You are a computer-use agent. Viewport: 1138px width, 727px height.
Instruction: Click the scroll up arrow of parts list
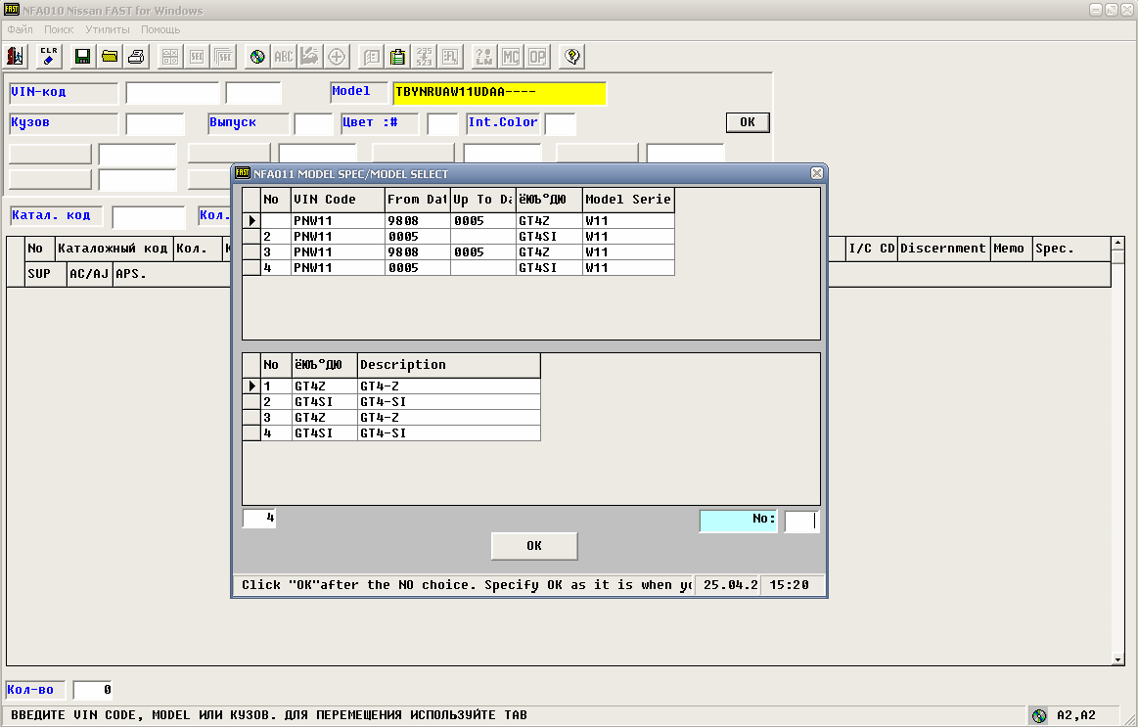tap(1118, 243)
